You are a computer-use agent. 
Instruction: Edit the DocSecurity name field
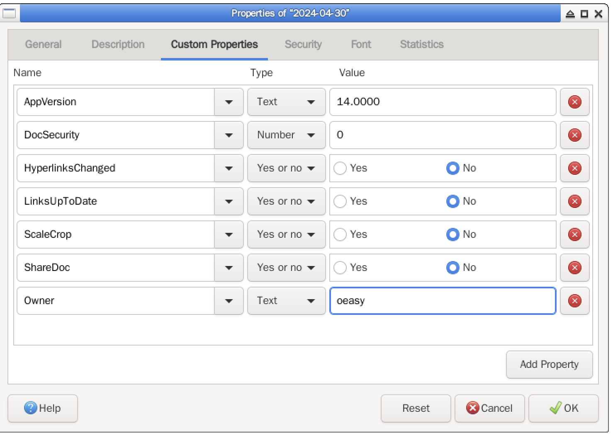point(116,135)
